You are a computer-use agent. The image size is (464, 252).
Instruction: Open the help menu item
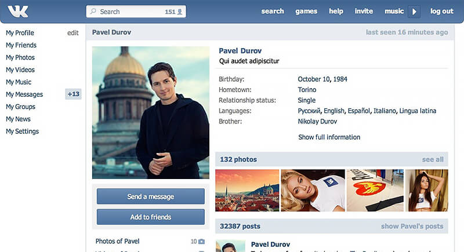(336, 11)
